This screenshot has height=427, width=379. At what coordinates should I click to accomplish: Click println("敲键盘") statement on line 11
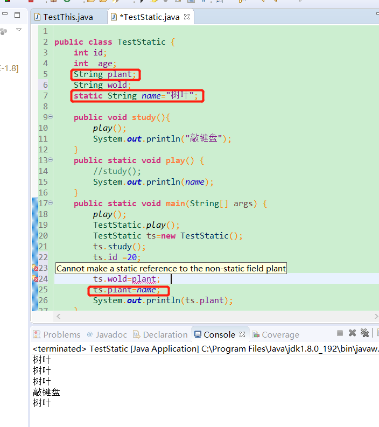pos(162,139)
